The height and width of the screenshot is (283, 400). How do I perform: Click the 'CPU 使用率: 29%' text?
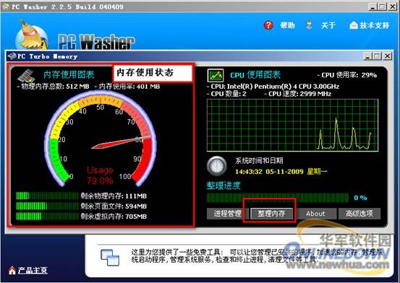(347, 75)
